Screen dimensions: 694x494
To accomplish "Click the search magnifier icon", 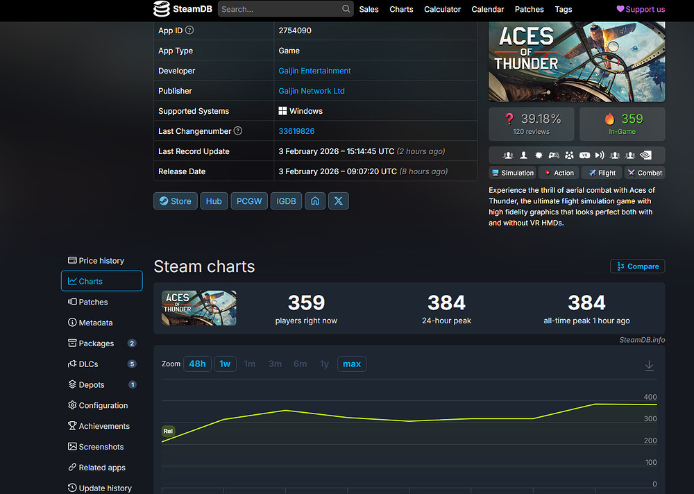I will (346, 9).
